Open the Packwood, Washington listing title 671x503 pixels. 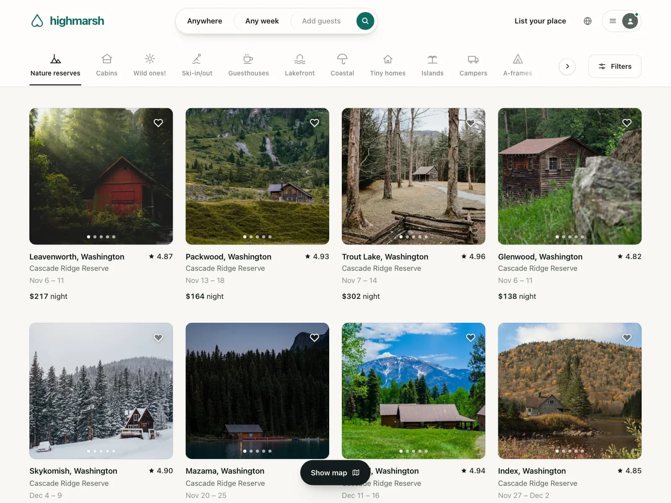click(229, 257)
